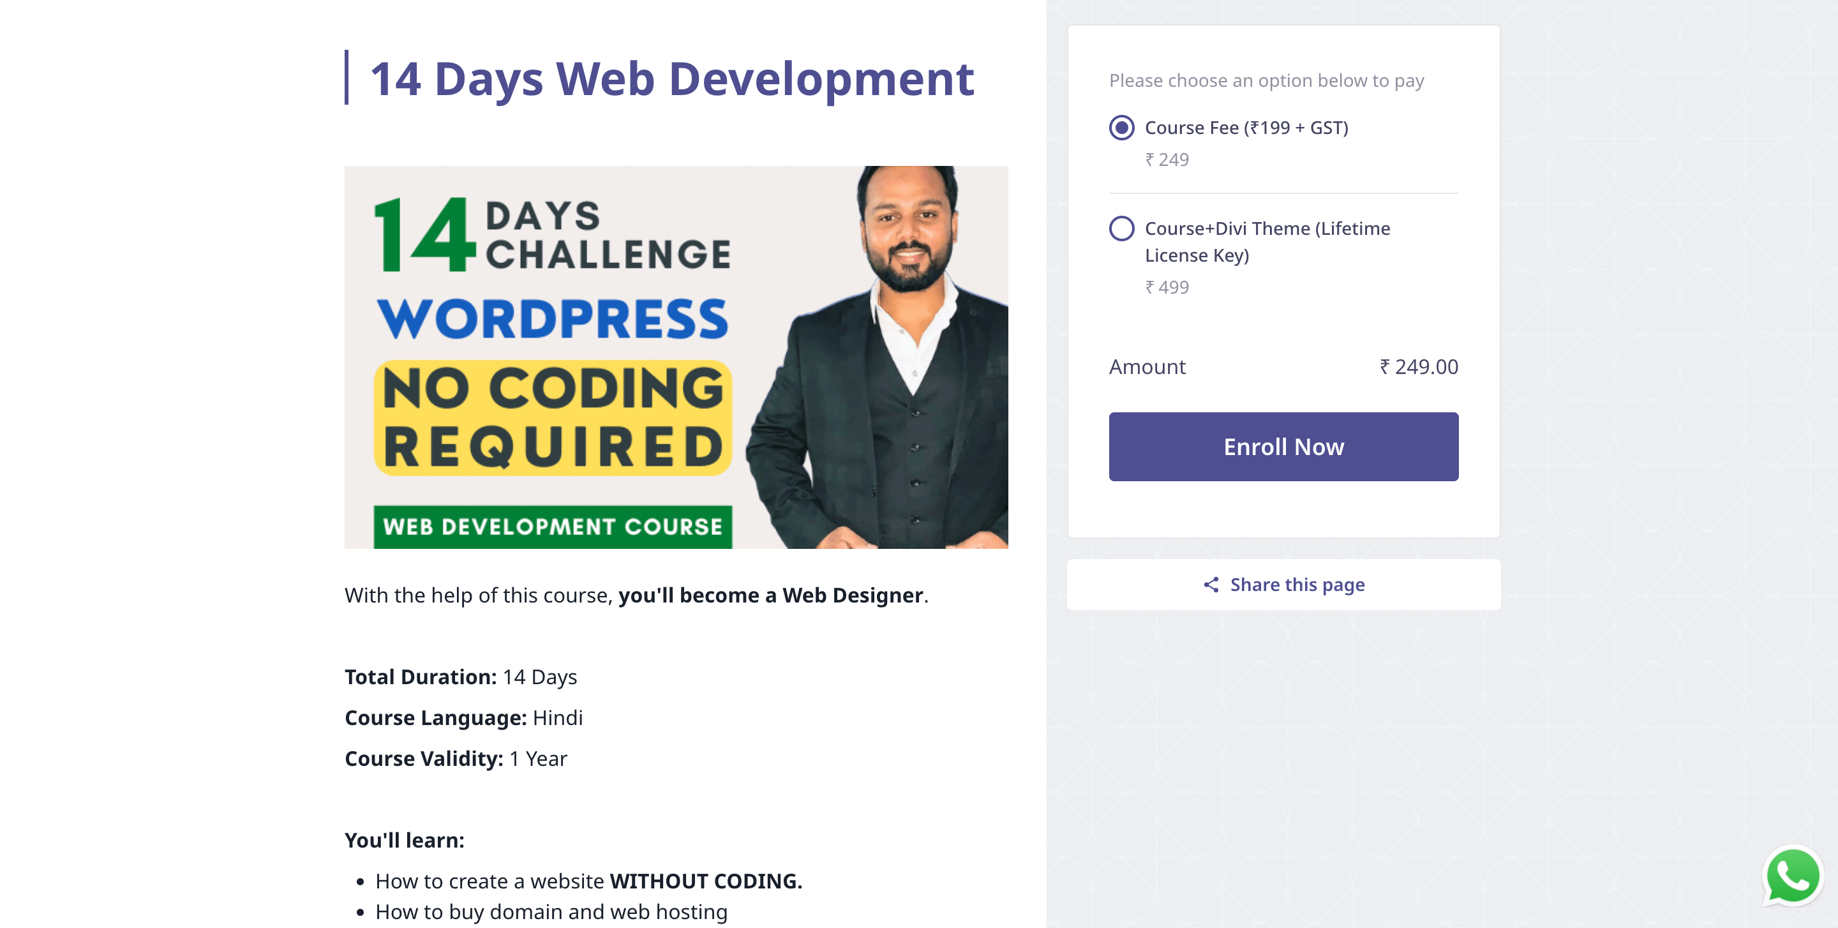Click the ₹ 249 price under Course Fee
This screenshot has height=928, width=1838.
(1167, 160)
